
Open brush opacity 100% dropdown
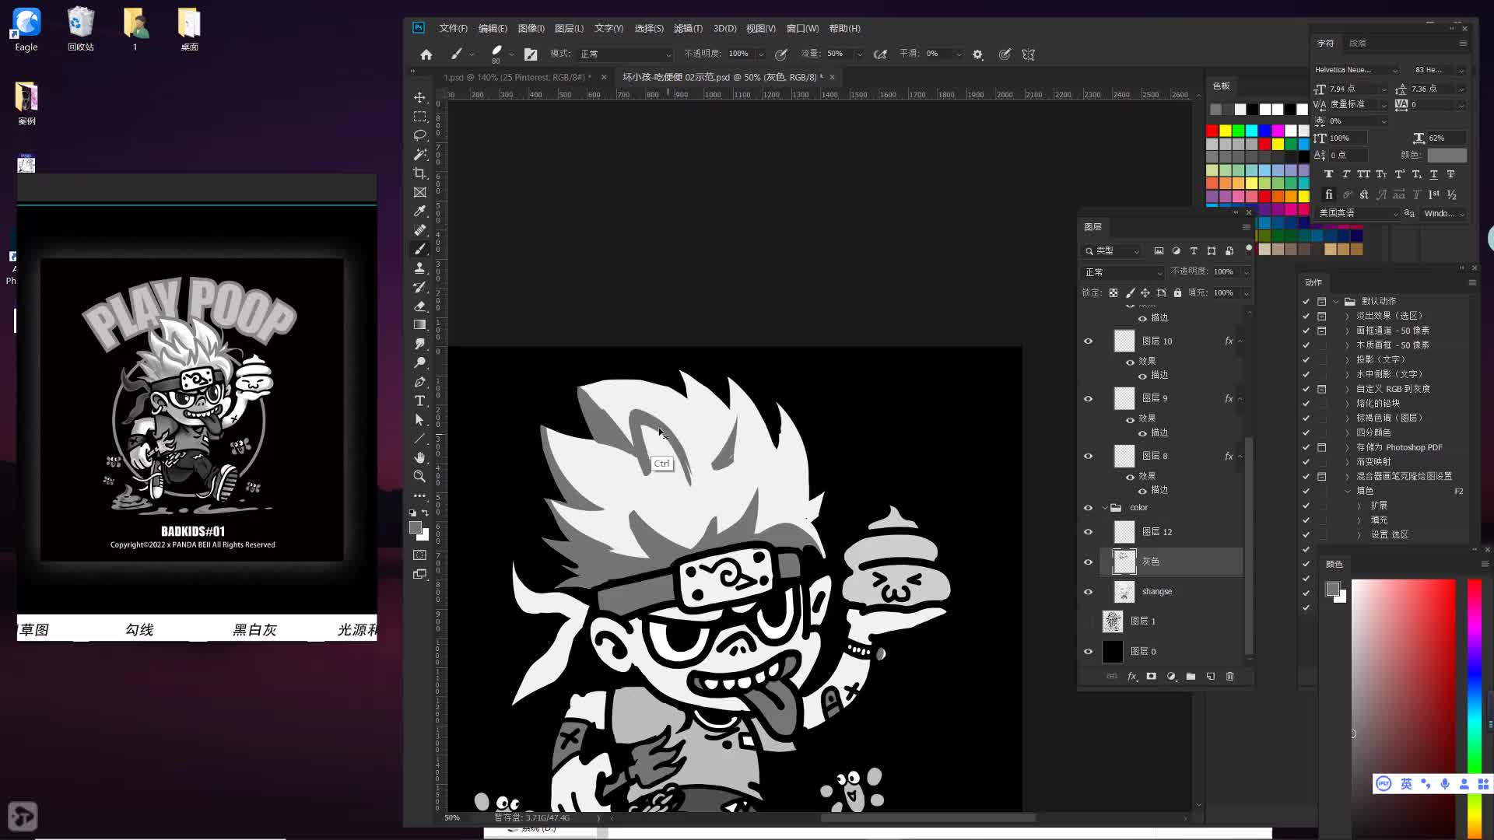(760, 54)
